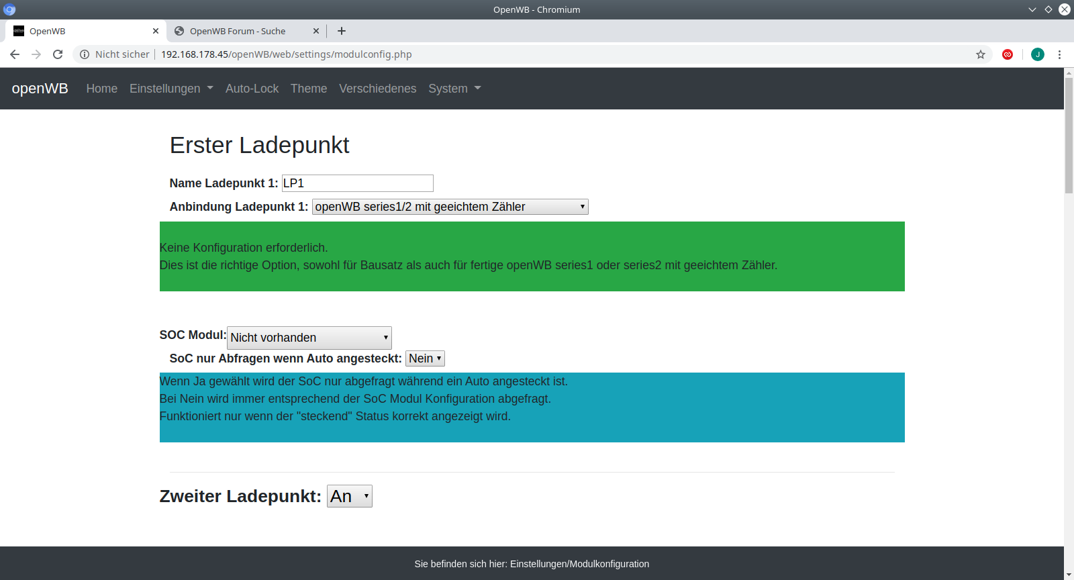Click text Keine Konfiguration erforderlich

tap(244, 248)
